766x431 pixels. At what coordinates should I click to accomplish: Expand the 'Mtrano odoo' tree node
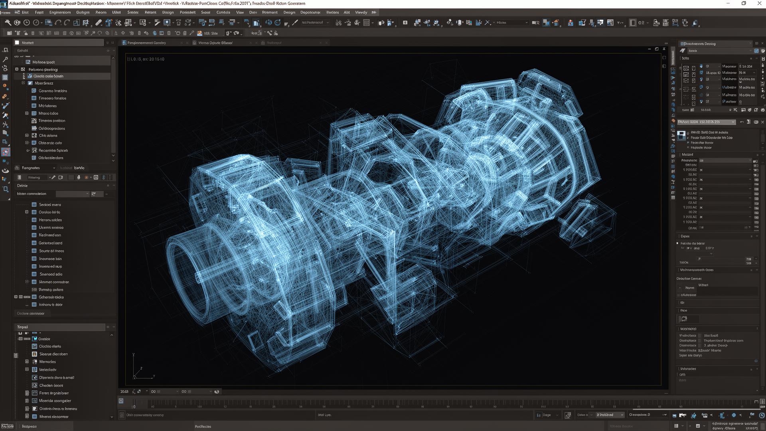coord(27,113)
